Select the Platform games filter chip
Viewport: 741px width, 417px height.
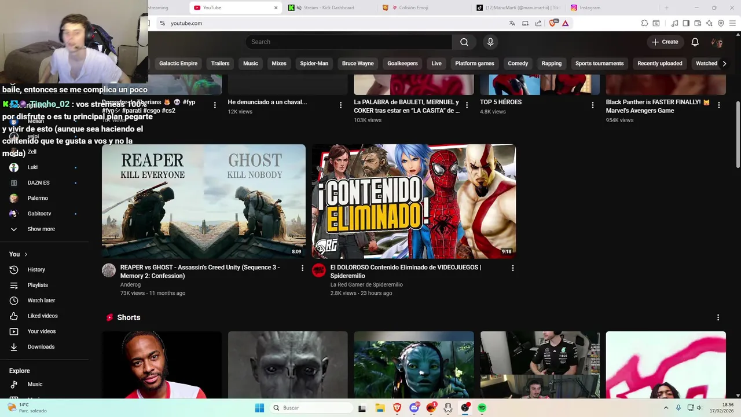click(475, 63)
